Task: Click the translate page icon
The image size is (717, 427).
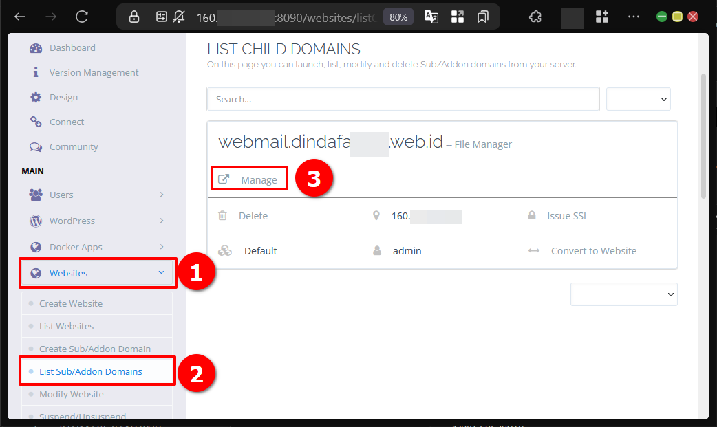Action: pos(431,17)
